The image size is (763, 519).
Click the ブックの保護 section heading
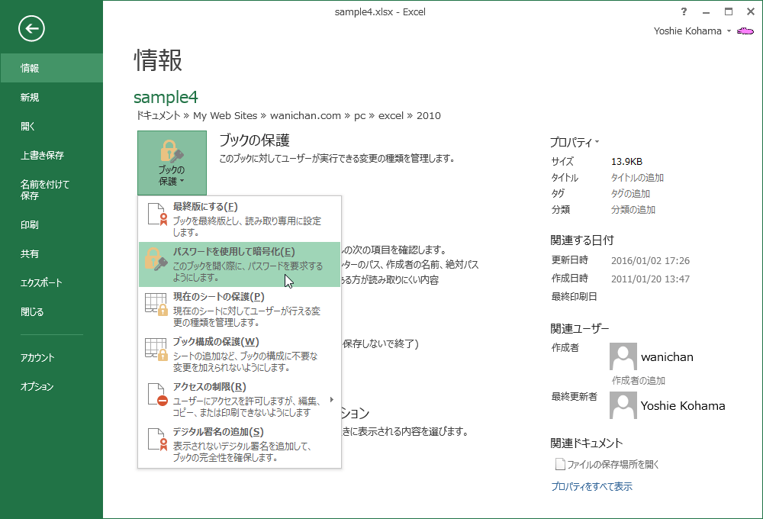tap(255, 140)
